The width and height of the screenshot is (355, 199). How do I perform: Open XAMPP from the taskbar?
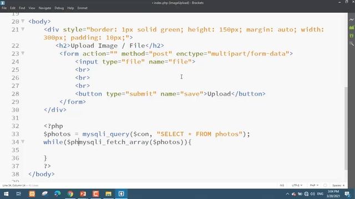[32, 194]
